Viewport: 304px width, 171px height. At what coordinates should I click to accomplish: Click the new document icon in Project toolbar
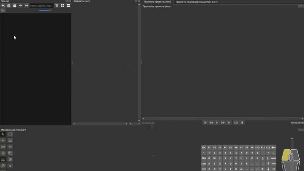tap(9, 6)
